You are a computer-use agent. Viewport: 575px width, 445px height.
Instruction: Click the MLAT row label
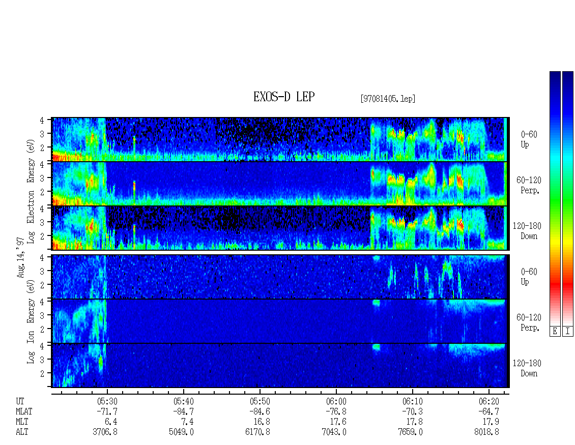click(24, 411)
